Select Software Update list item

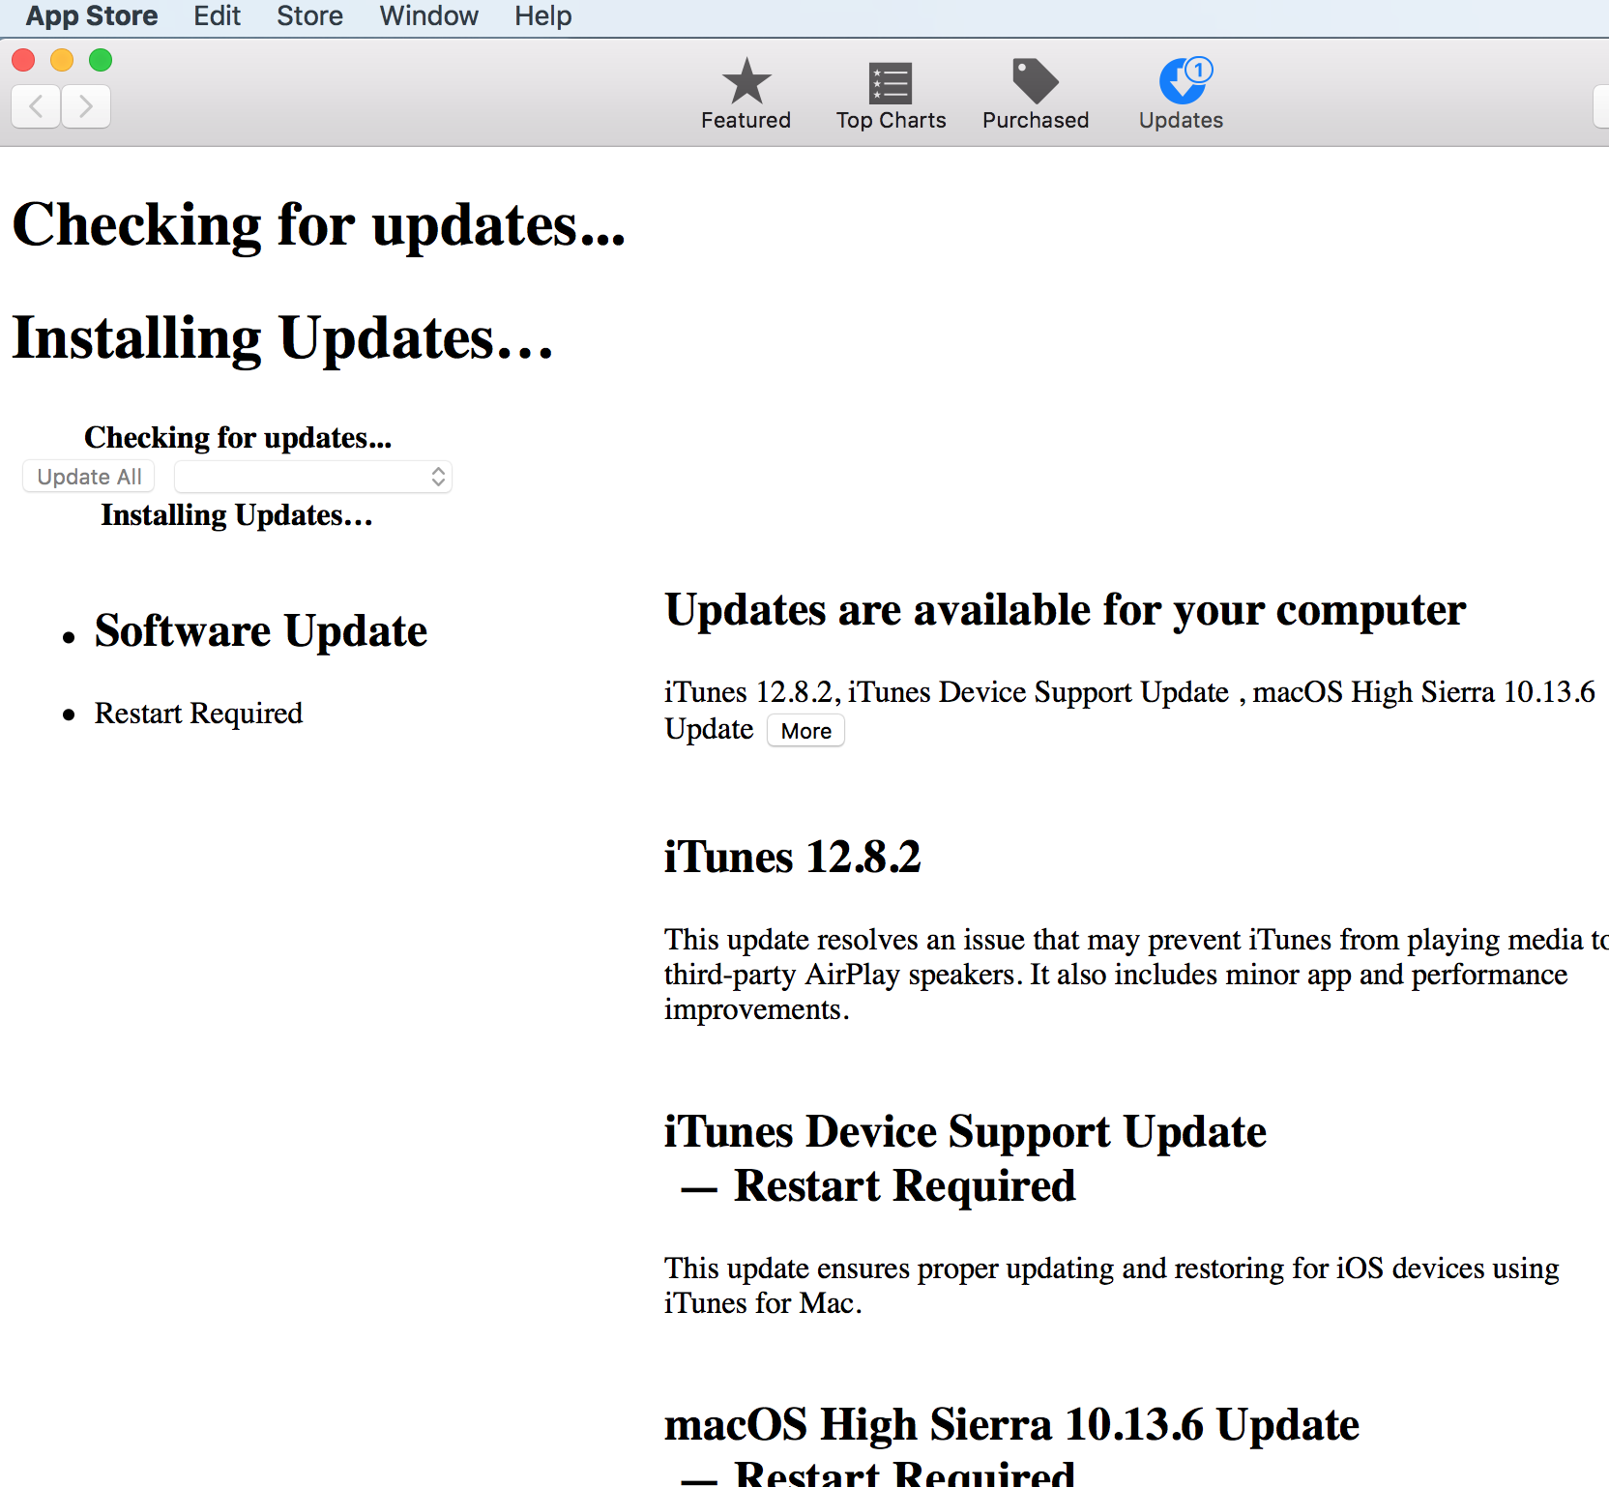[x=261, y=631]
